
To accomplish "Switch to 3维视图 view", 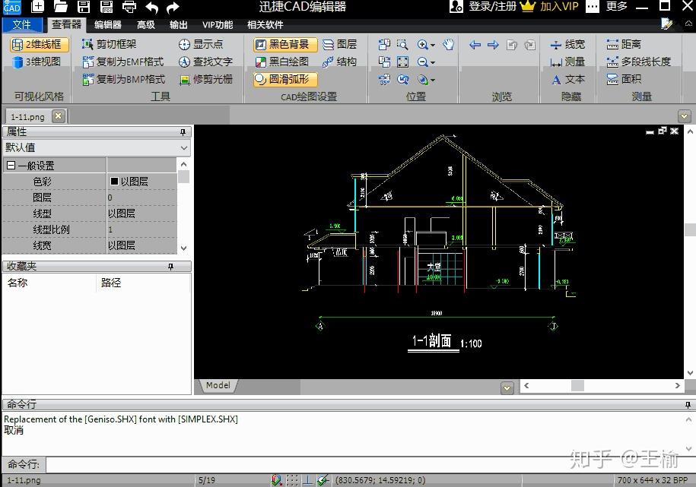I will coord(37,62).
